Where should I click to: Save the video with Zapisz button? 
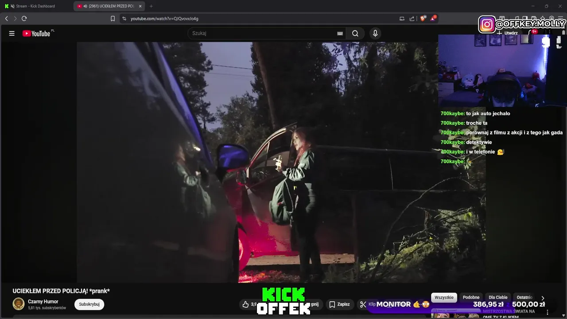coord(340,304)
